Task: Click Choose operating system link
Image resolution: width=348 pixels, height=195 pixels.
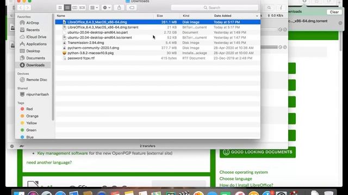Action: tap(244, 172)
